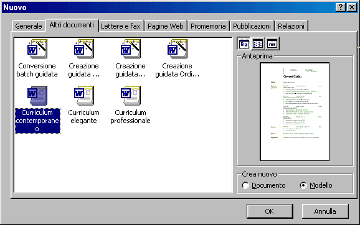
Task: Confirm with the OK button
Action: [x=270, y=211]
